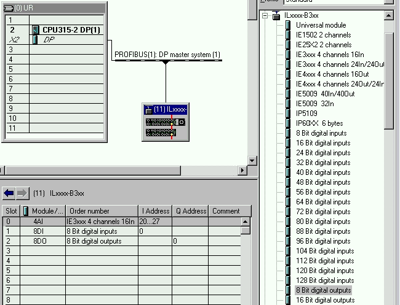The height and width of the screenshot is (305, 400).
Task: Select rack slot 11 in UR
Action: pyautogui.click(x=54, y=128)
